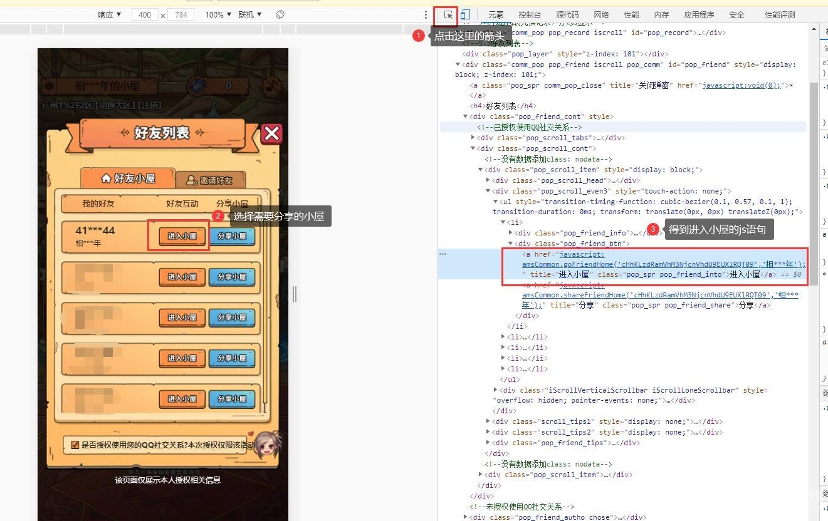Click the 我的好友 column header
The height and width of the screenshot is (521, 828).
coord(98,204)
